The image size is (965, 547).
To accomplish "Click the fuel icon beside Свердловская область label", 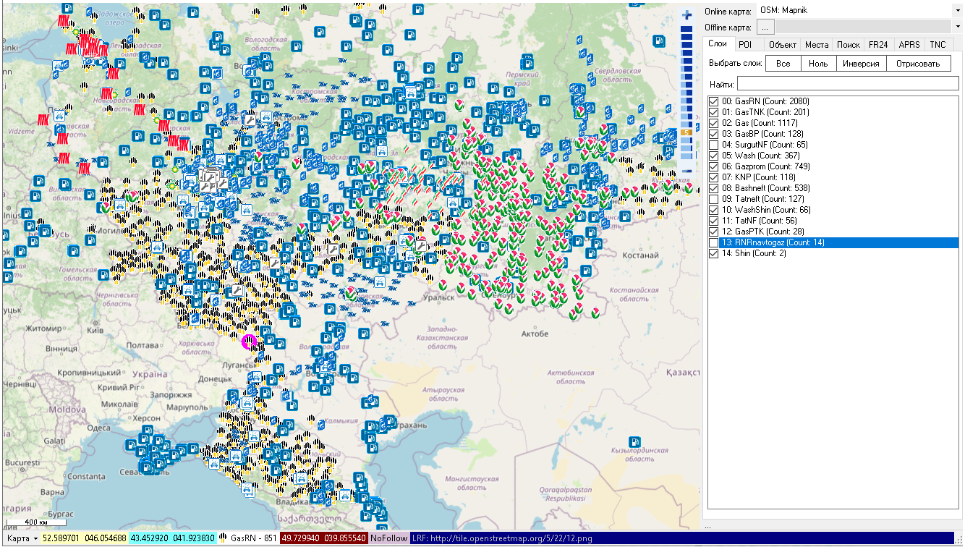I will 660,43.
